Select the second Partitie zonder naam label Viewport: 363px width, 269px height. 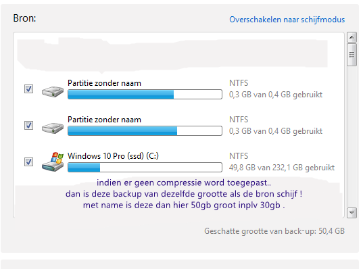click(104, 120)
